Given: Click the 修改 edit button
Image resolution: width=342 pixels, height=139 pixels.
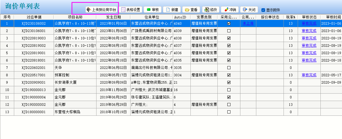Looking at the screenshot, I should (x=211, y=10).
